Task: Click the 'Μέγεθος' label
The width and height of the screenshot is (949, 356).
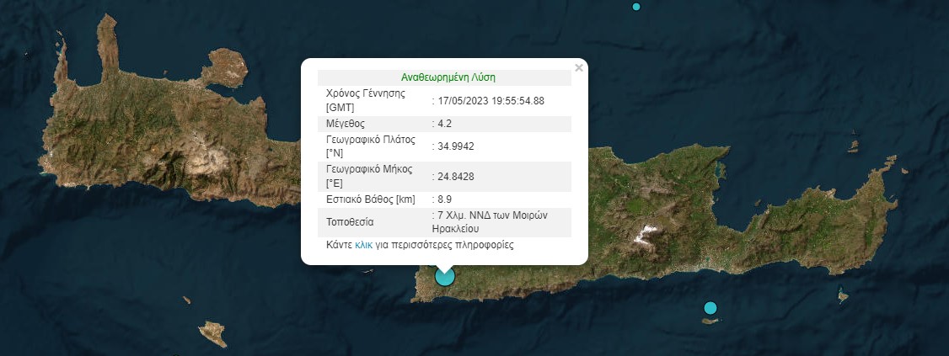Action: click(x=345, y=124)
